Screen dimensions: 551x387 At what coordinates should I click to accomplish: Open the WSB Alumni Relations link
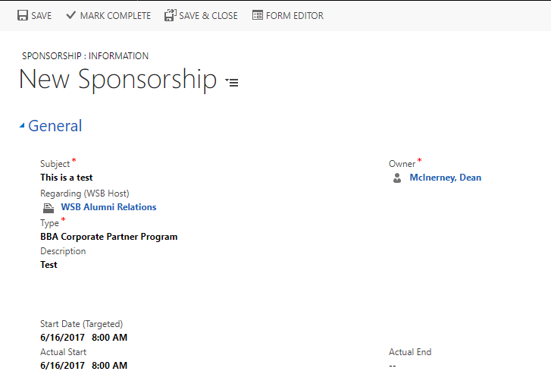point(108,207)
